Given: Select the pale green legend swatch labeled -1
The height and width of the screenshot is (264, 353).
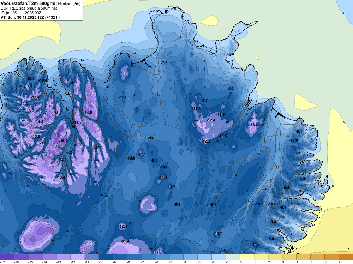Looking at the screenshot, I should coord(233,257).
